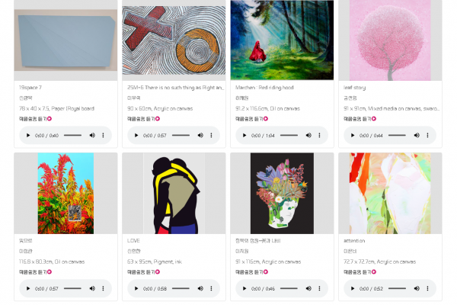The width and height of the screenshot is (457, 305).
Task: Click the pink arrow icon under attention artwork
Action: coord(374,272)
